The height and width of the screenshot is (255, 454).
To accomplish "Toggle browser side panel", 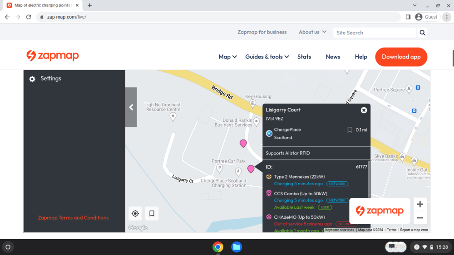I will 408,17.
